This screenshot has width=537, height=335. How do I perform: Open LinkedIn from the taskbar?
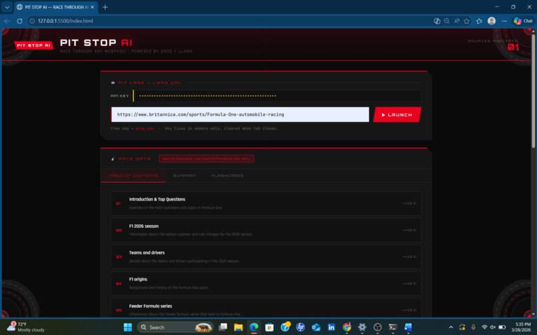point(331,327)
